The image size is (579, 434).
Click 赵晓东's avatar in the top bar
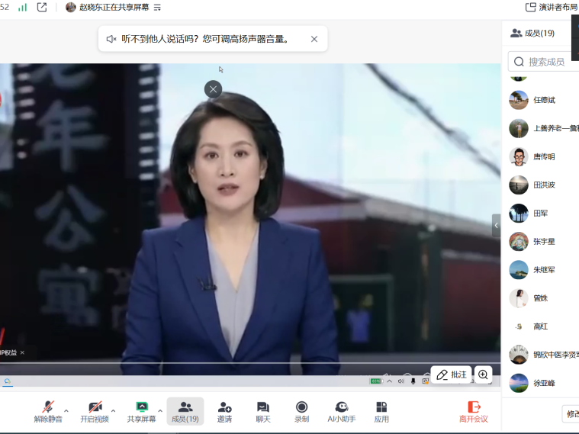[70, 7]
